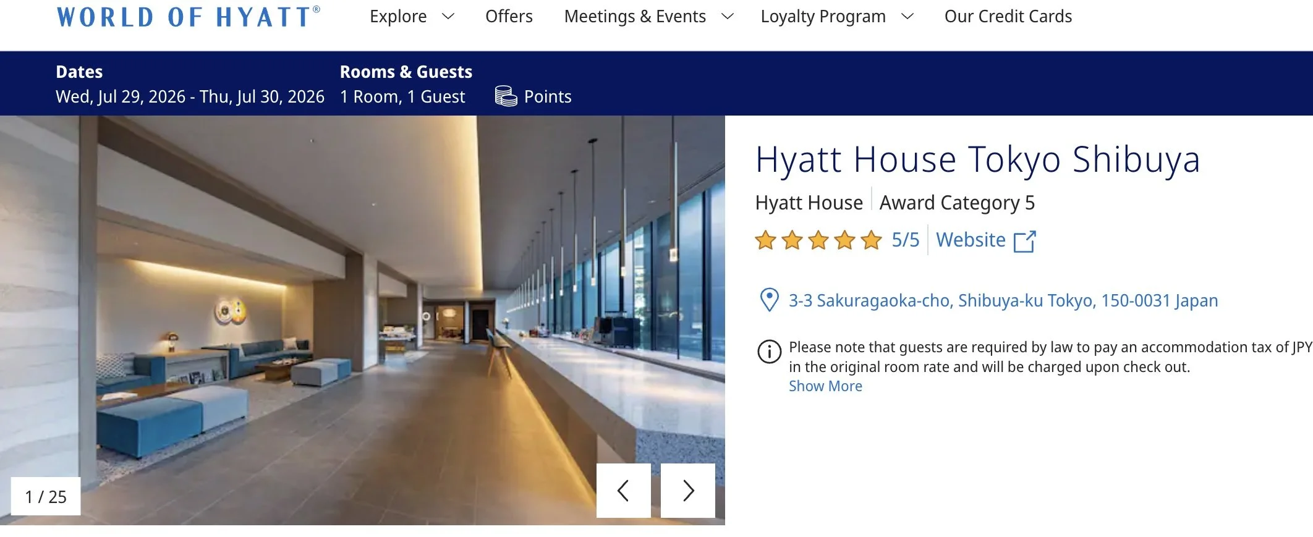Open the Loyalty Program menu

pyautogui.click(x=823, y=17)
